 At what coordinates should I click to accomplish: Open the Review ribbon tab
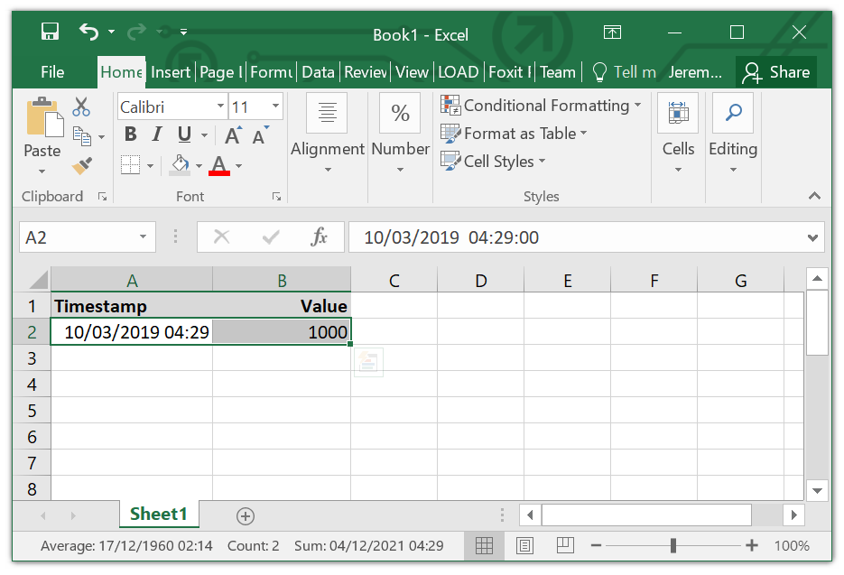pos(366,71)
